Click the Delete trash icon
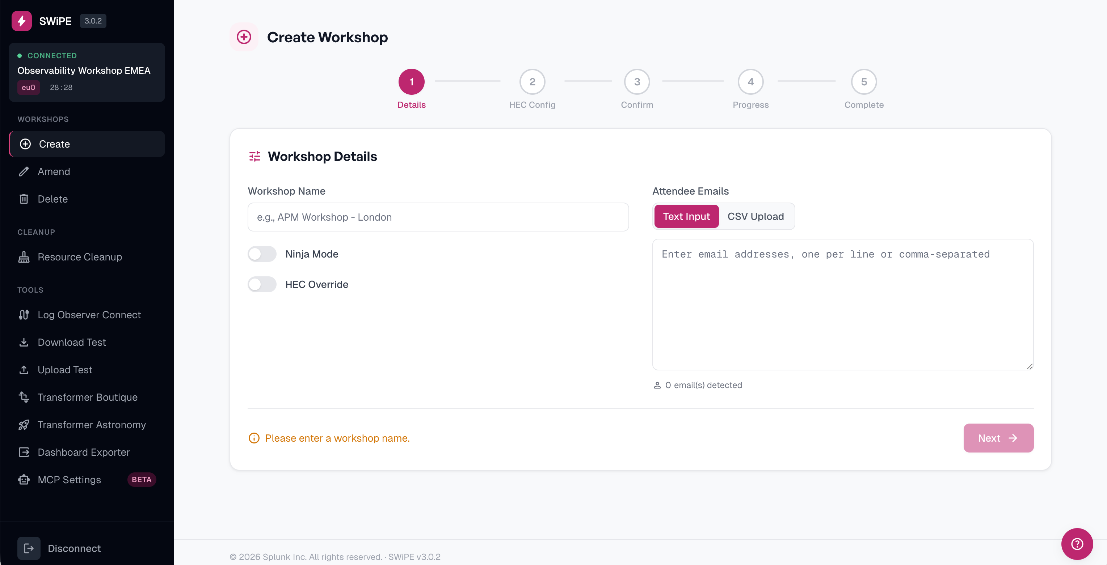The image size is (1107, 565). point(24,199)
